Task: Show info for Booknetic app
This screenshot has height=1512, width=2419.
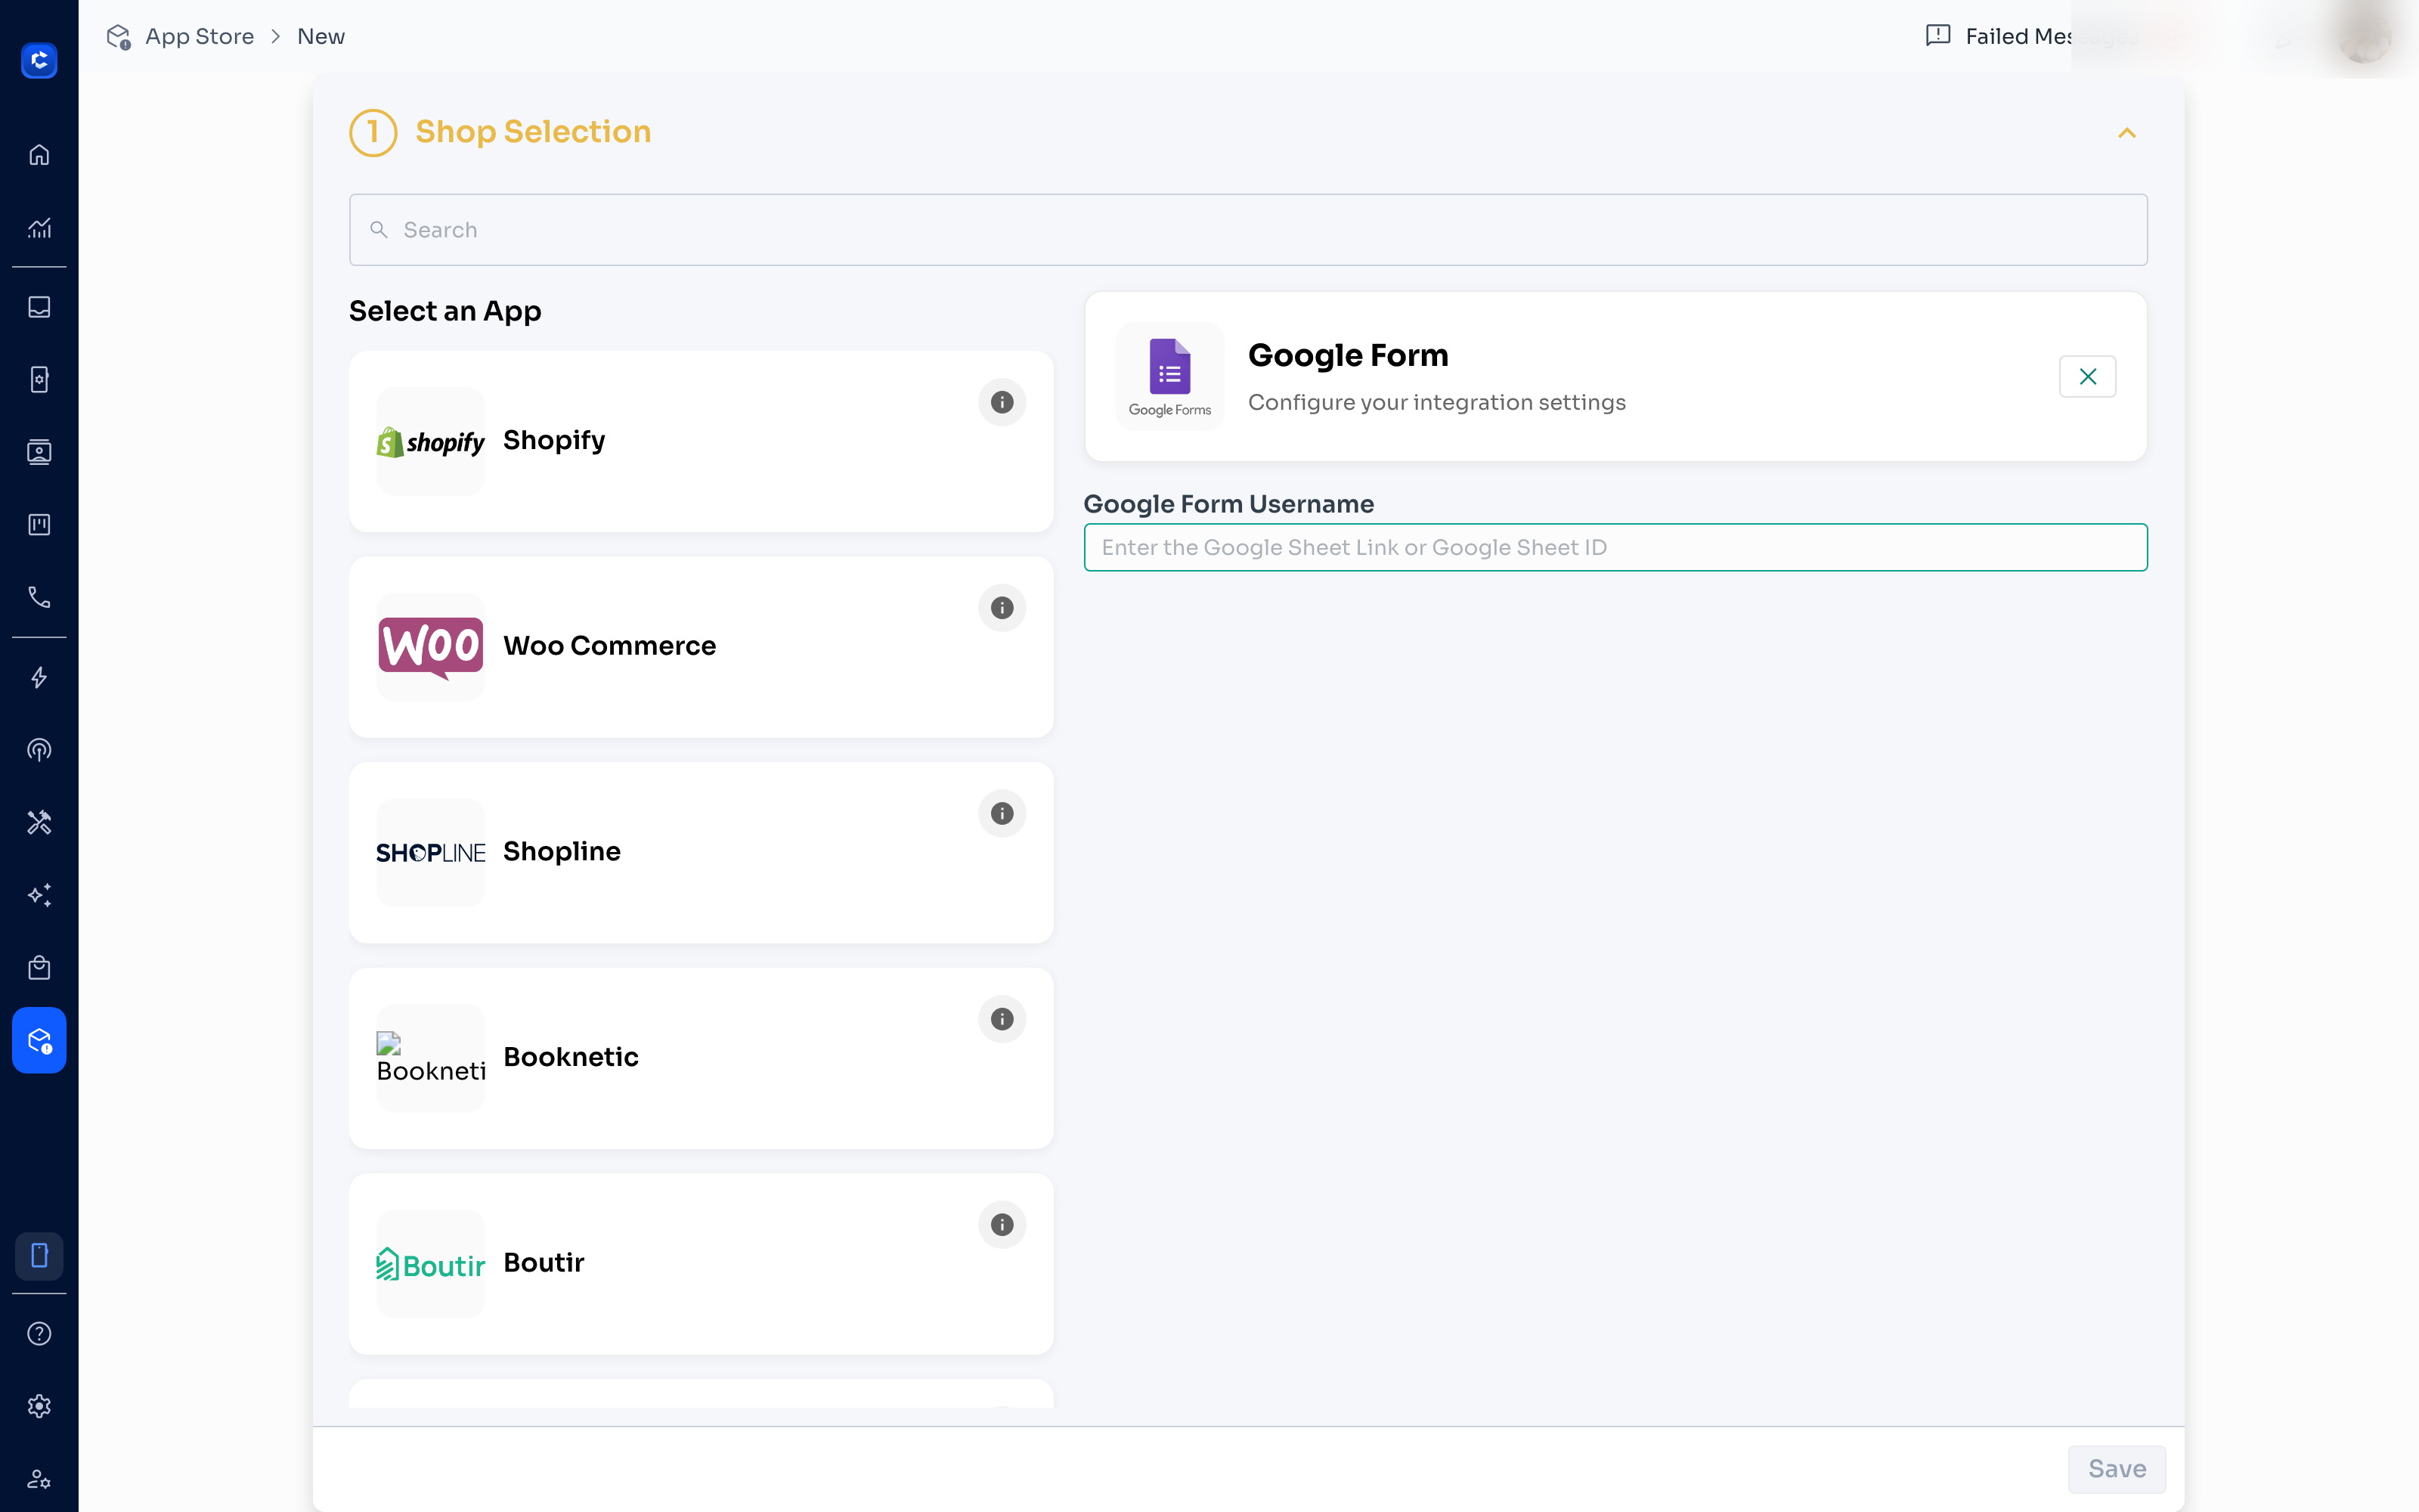Action: tap(1002, 1019)
